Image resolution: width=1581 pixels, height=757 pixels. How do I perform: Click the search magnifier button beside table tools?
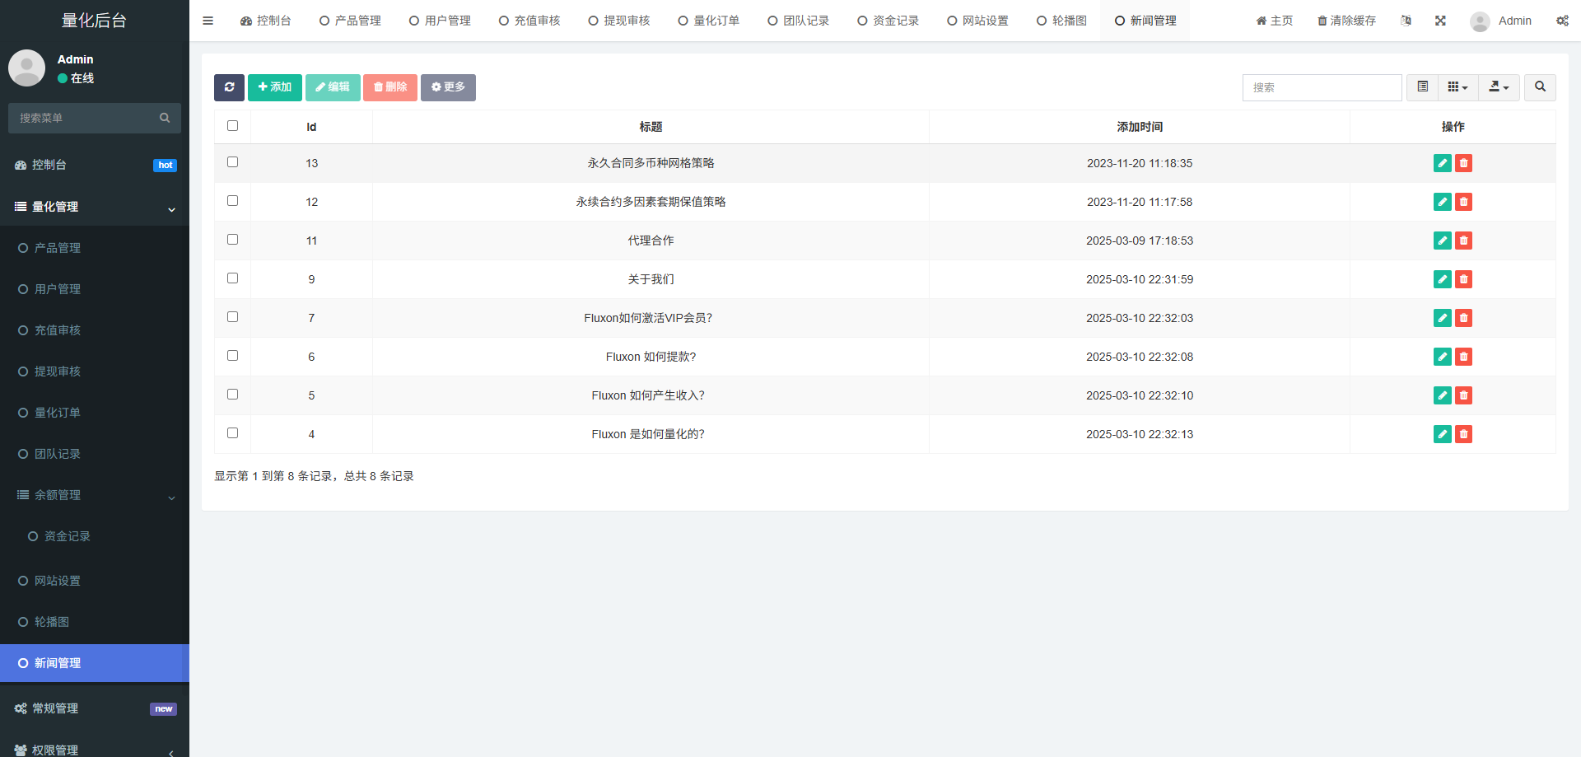(x=1540, y=87)
